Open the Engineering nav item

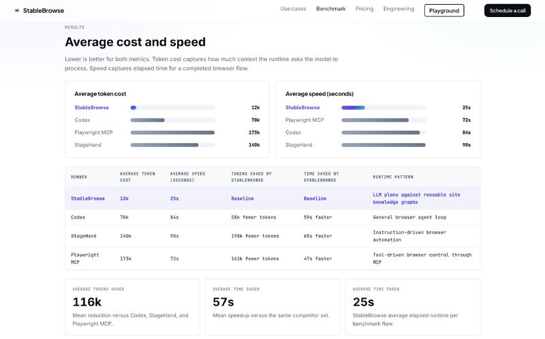click(x=399, y=9)
